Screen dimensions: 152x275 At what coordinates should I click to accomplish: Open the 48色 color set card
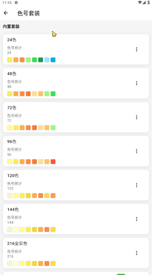pyautogui.click(x=76, y=83)
